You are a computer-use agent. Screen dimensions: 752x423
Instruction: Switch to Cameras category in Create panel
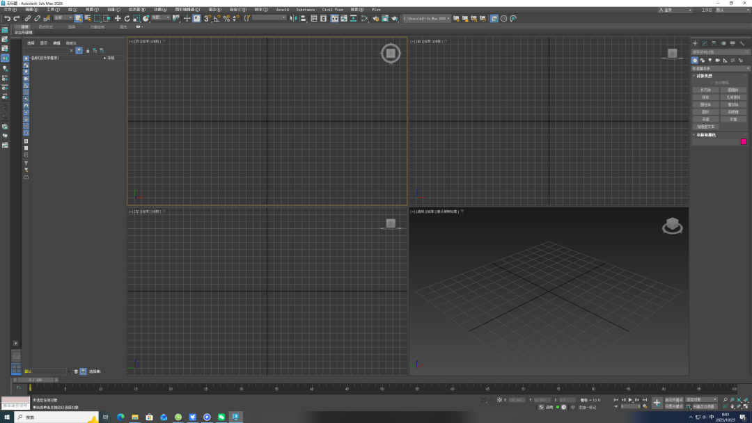pyautogui.click(x=717, y=61)
